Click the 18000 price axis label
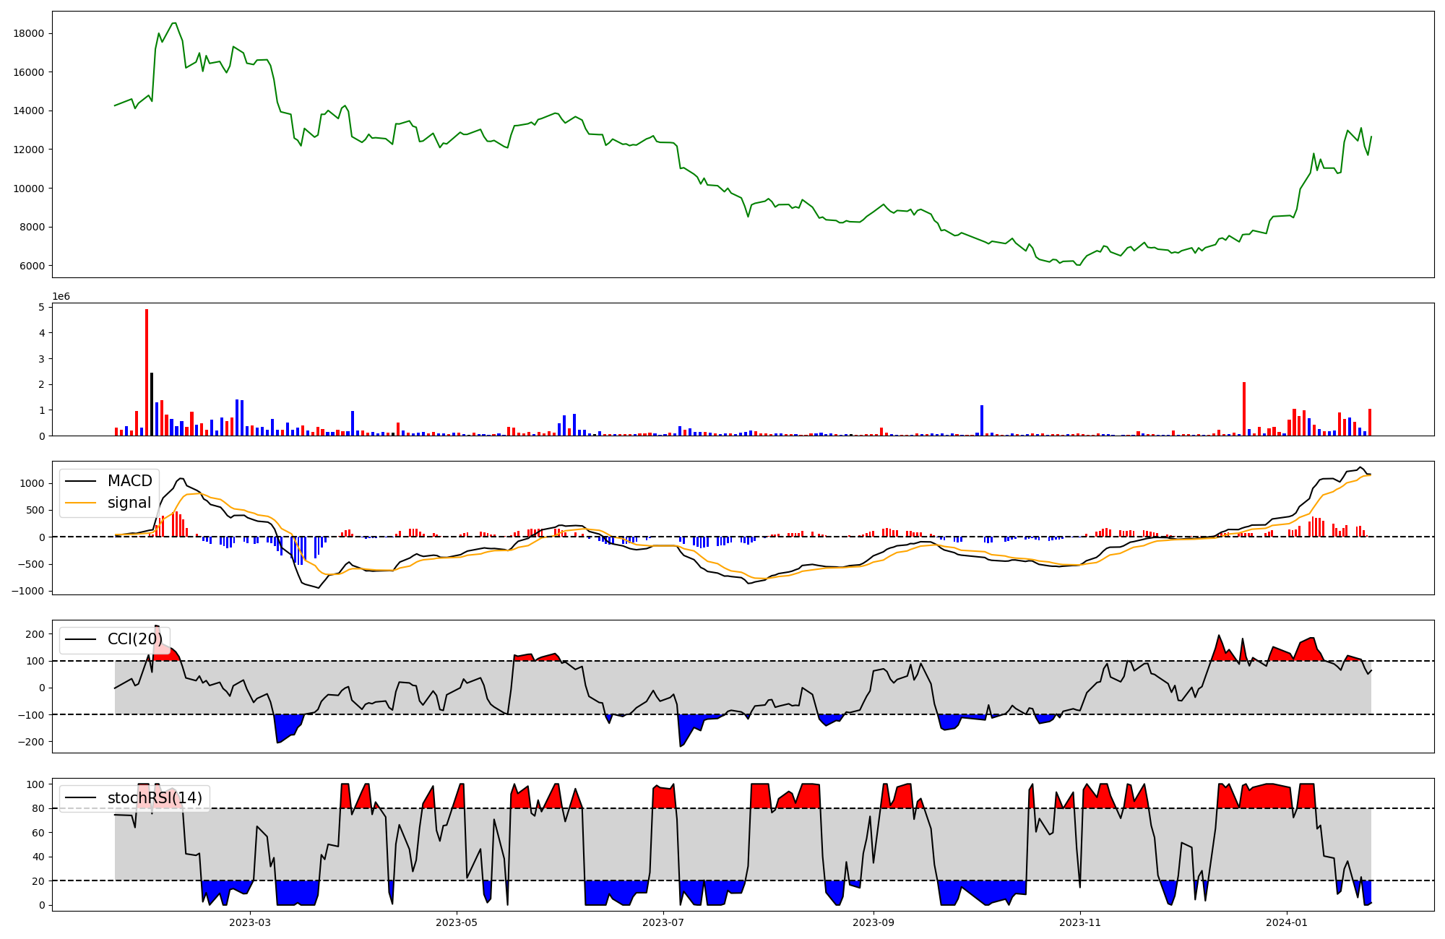Image resolution: width=1445 pixels, height=939 pixels. pos(29,33)
